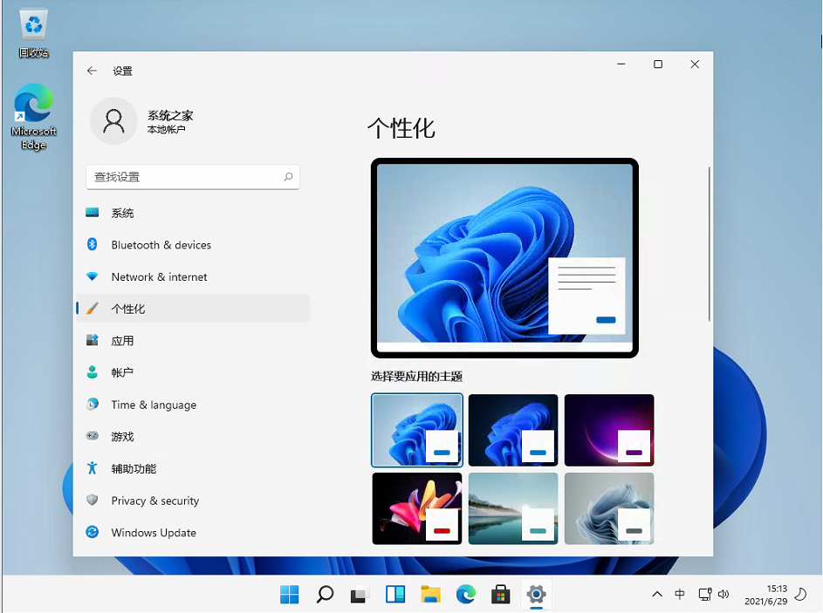
Task: Open File Explorer from the taskbar
Action: [430, 594]
